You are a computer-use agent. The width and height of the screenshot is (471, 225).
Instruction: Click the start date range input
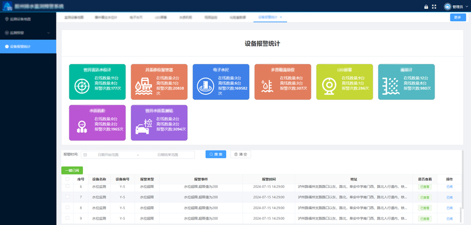108,155
